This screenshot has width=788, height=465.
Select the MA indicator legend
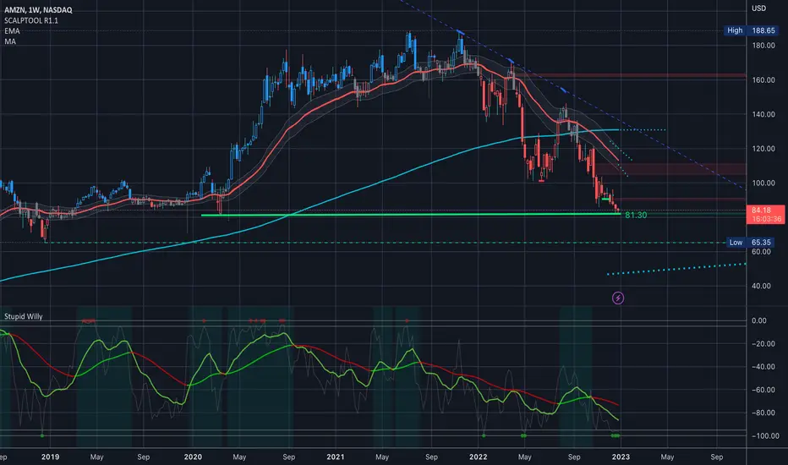tap(10, 41)
